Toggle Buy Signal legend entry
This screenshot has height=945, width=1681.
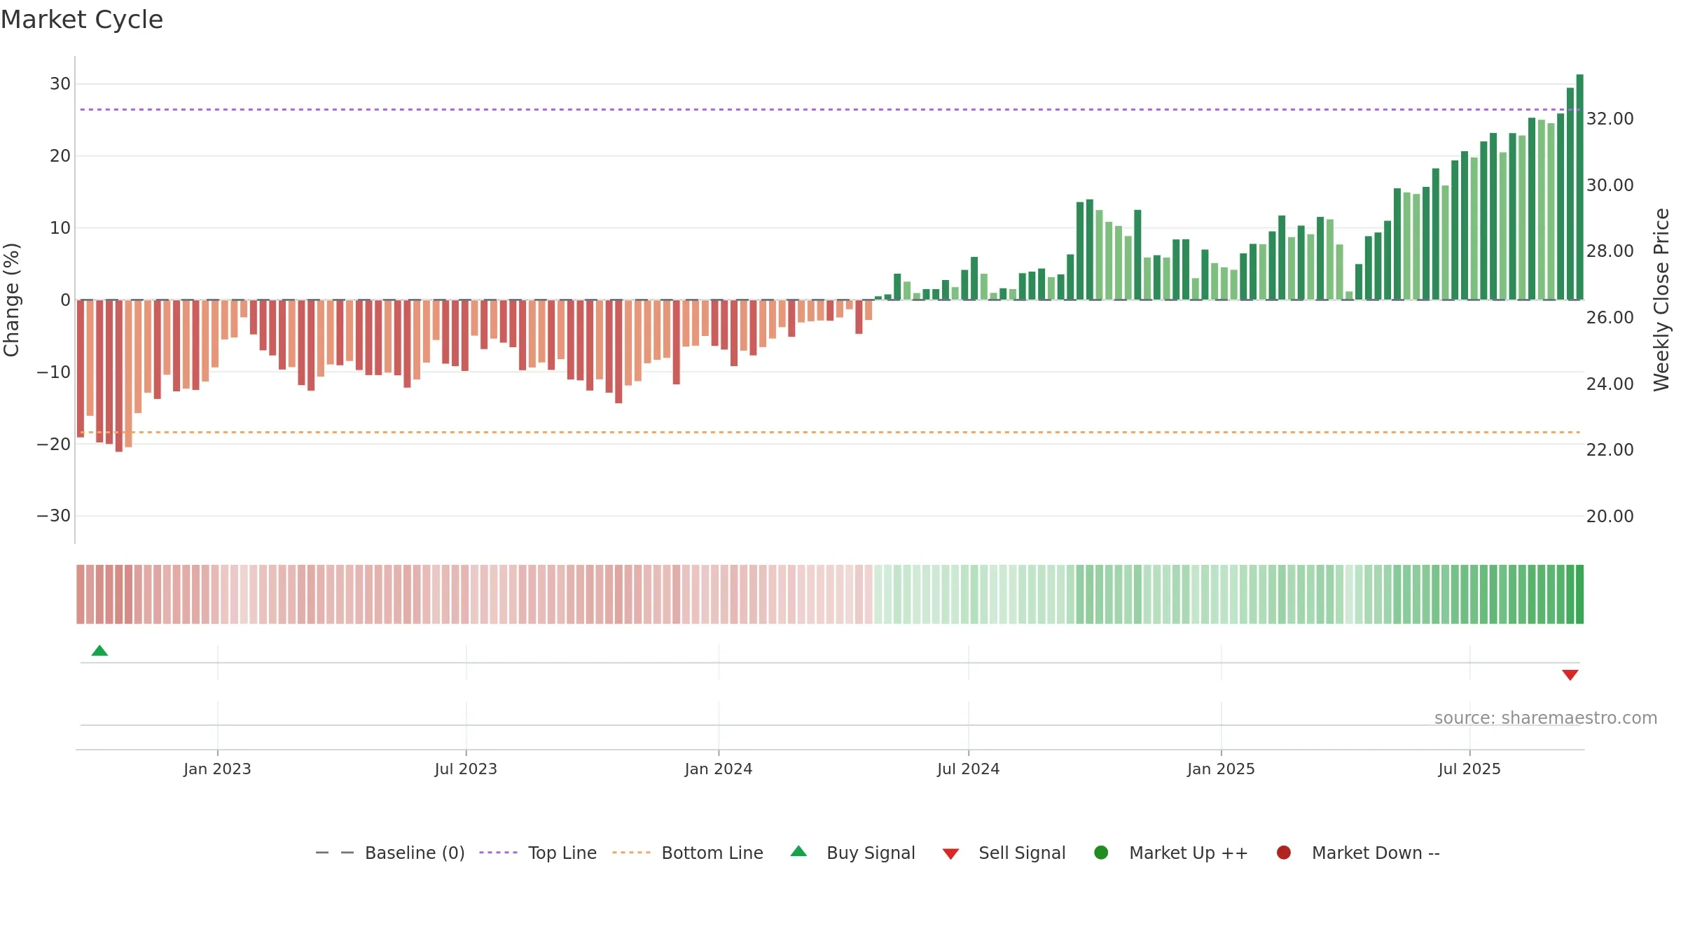852,853
